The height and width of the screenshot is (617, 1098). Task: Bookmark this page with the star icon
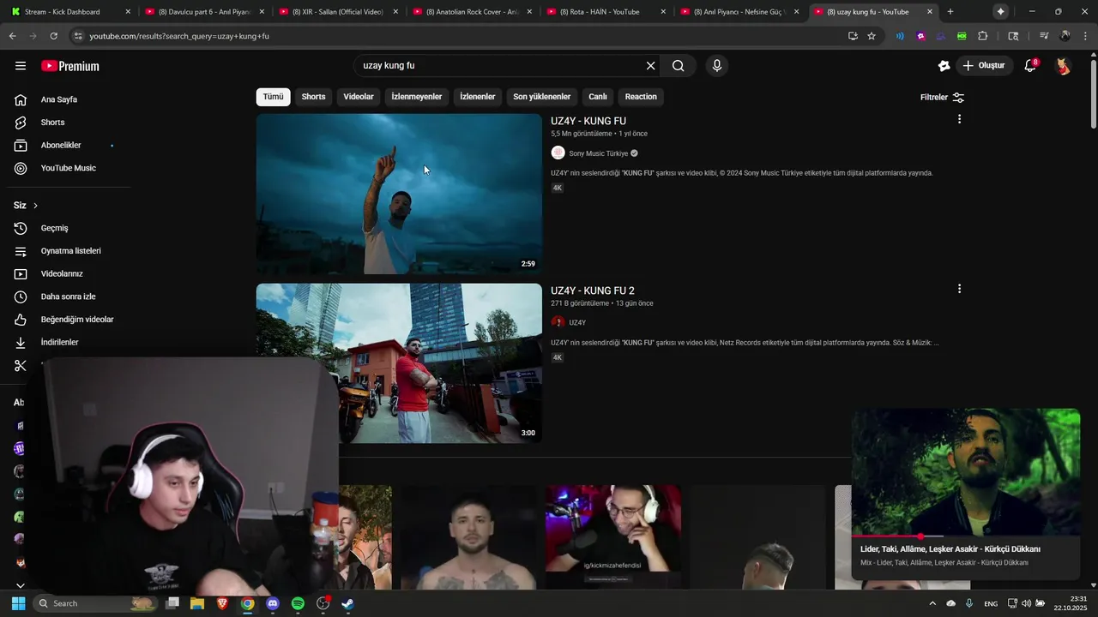[872, 36]
